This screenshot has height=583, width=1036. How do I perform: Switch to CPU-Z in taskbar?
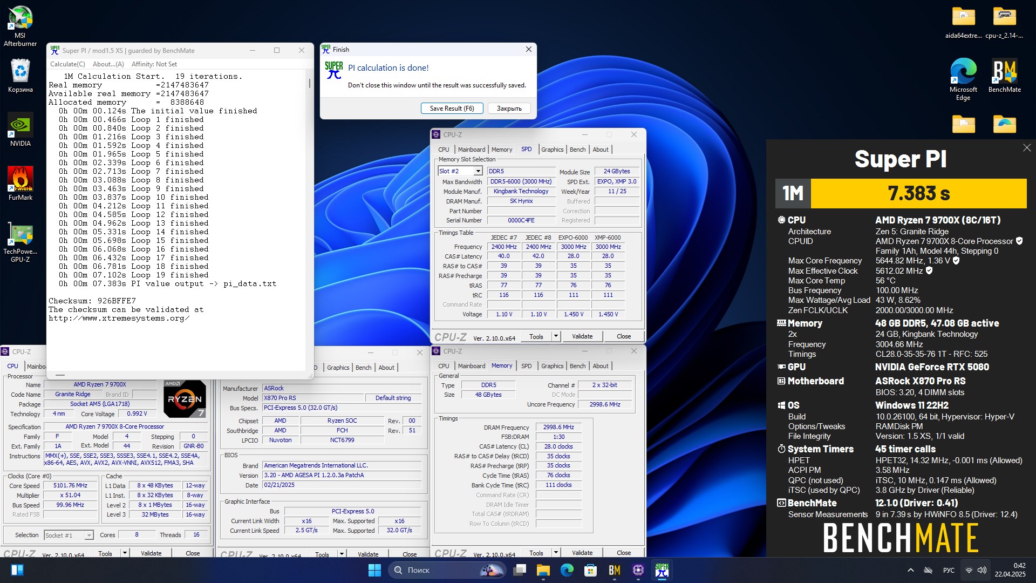(x=638, y=570)
